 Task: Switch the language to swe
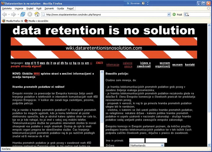(x=42, y=63)
